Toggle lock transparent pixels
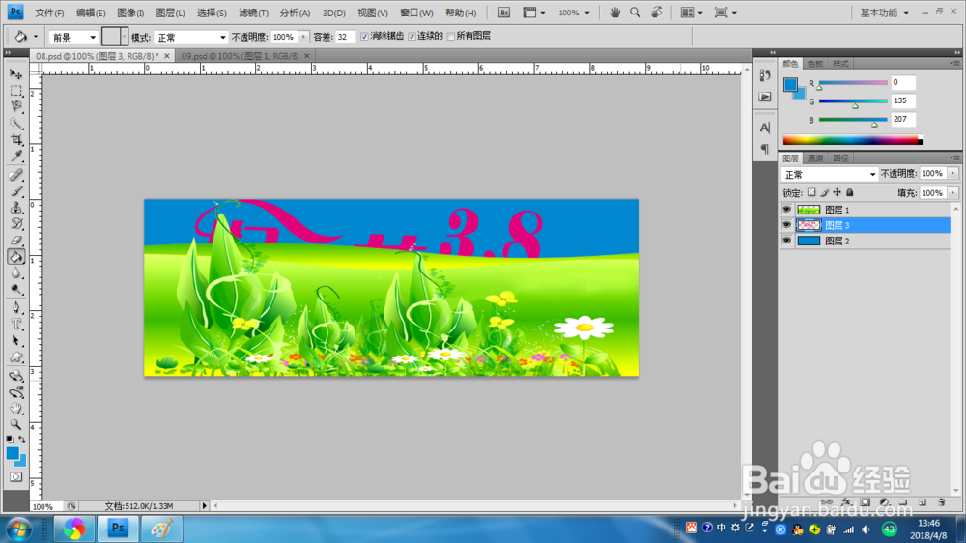The height and width of the screenshot is (543, 966). 811,193
